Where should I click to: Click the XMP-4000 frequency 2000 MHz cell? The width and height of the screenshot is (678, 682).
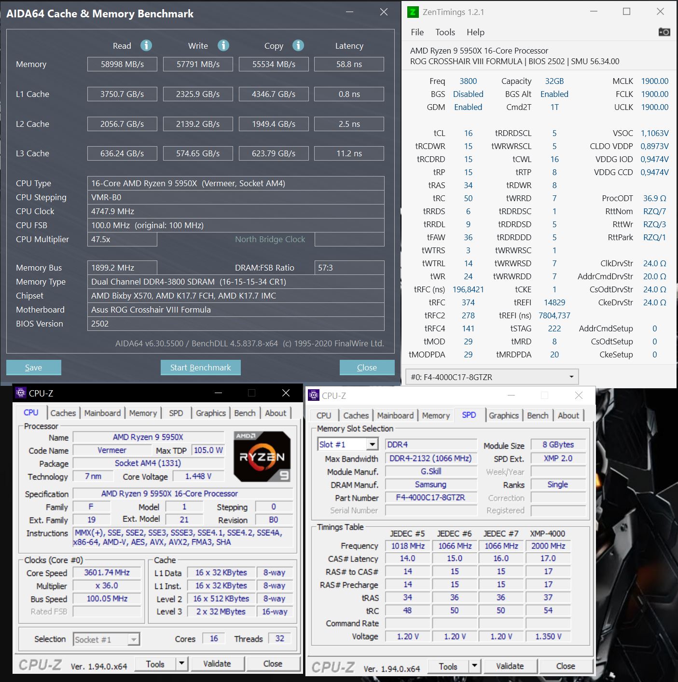(x=548, y=546)
